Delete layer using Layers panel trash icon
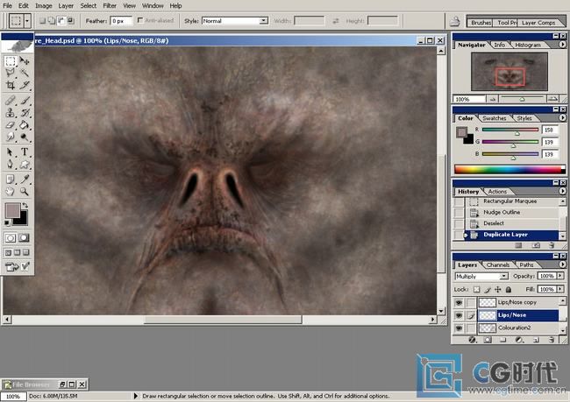Screen dimensions: 570x402 tap(552, 340)
